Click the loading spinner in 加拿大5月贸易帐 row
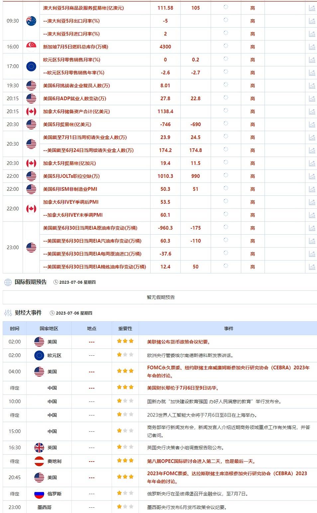This screenshot has height=513, width=317. (226, 162)
